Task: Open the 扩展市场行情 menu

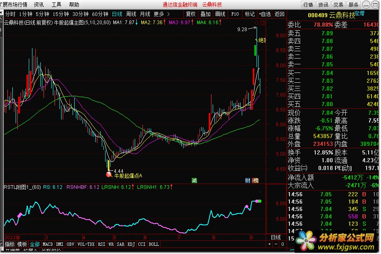Action: 14,5
